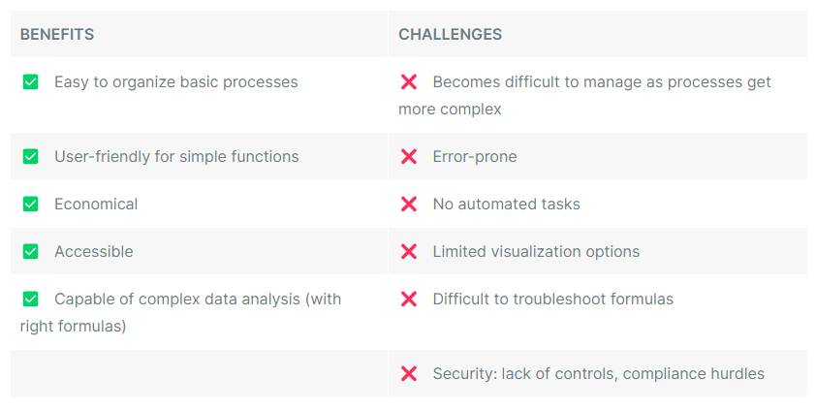Click the red X next to Security: lack of controls
The height and width of the screenshot is (410, 816).
(409, 373)
